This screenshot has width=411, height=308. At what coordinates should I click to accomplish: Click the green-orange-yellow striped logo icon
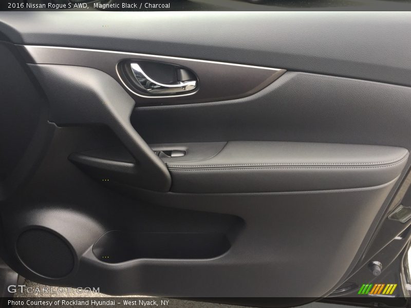[378, 289]
